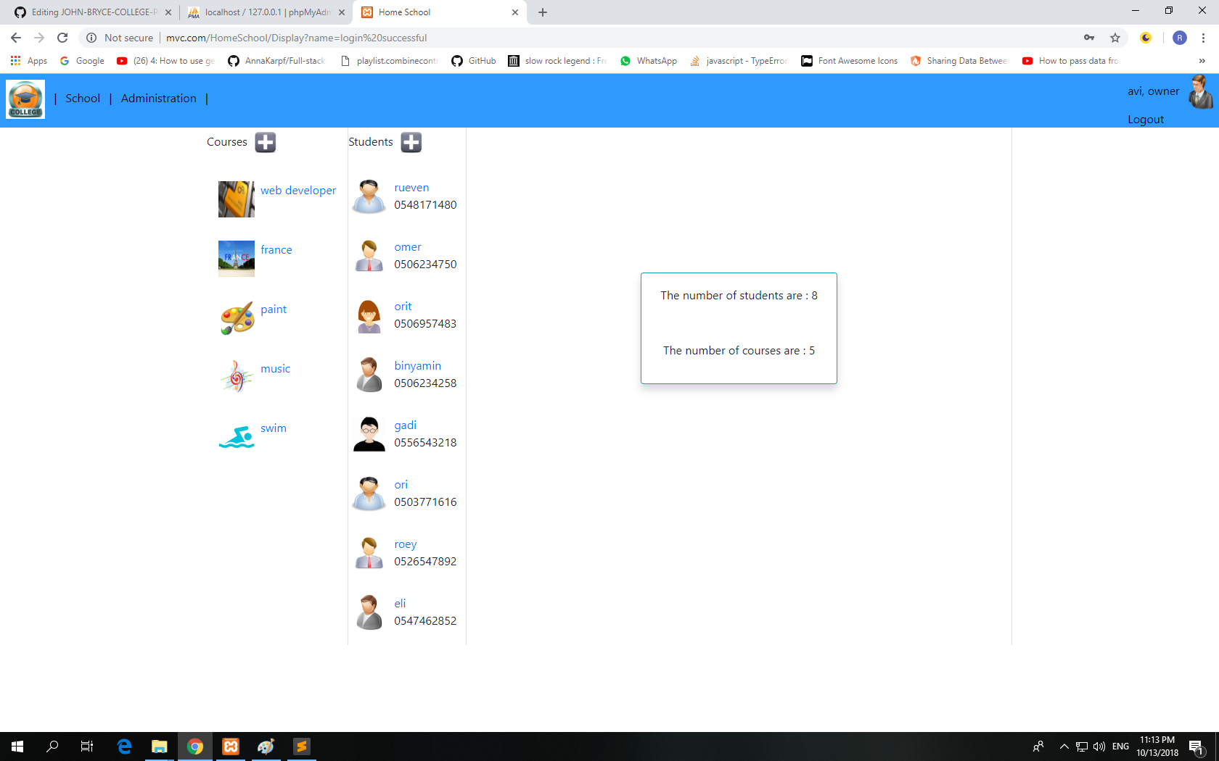Click eli's avatar picture
Viewport: 1219px width, 761px height.
coord(369,612)
